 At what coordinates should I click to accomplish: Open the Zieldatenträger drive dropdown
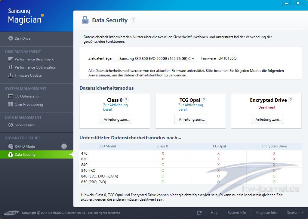point(156,58)
